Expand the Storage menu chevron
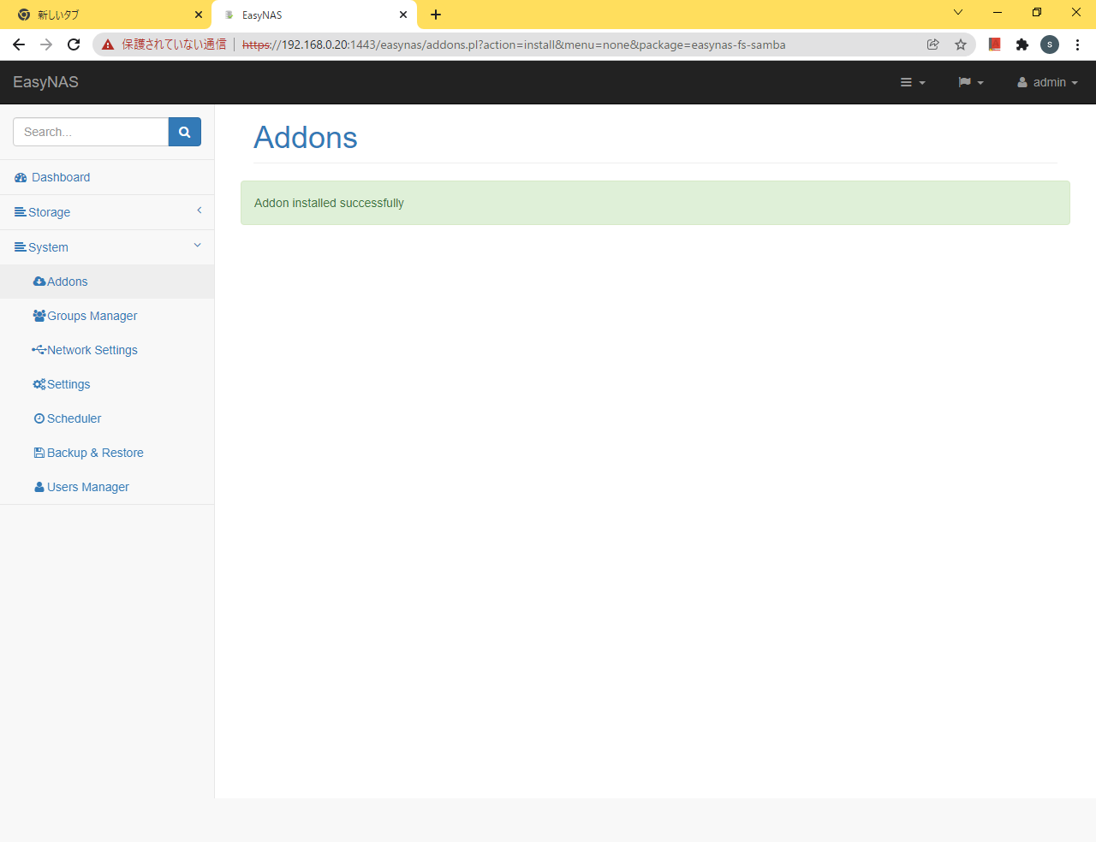1096x842 pixels. tap(199, 211)
